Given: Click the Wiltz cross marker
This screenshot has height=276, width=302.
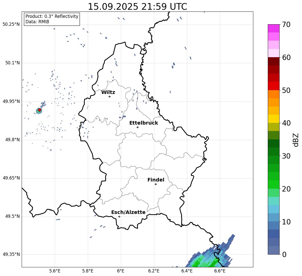Looking at the screenshot, I should pos(110,97).
